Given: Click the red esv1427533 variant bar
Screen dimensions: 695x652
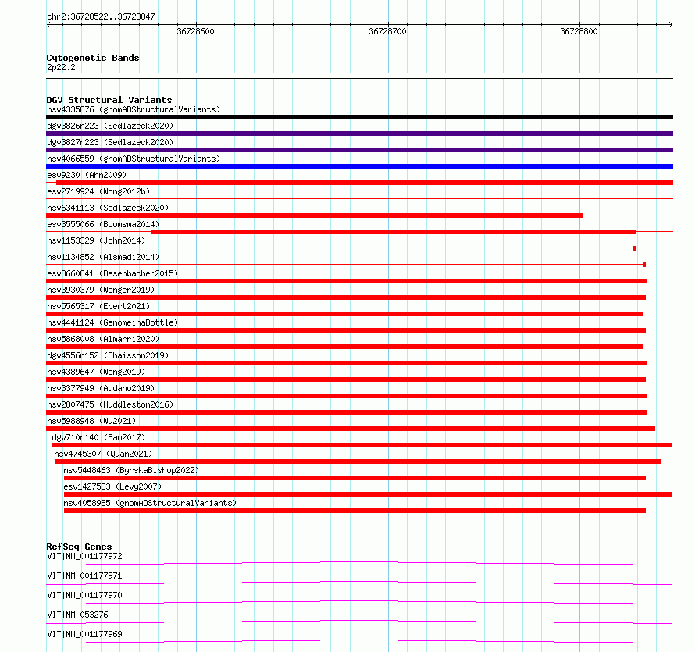Looking at the screenshot, I should pyautogui.click(x=368, y=494).
